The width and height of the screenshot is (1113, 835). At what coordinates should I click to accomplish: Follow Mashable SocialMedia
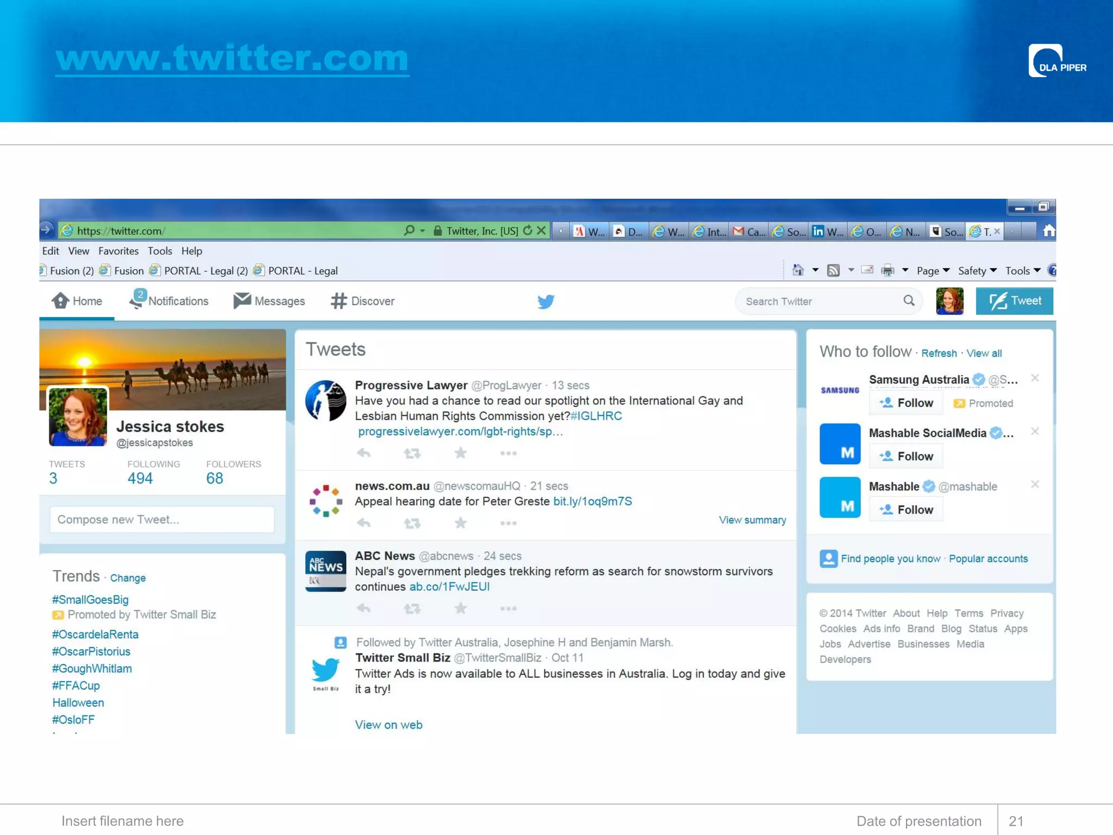coord(906,456)
